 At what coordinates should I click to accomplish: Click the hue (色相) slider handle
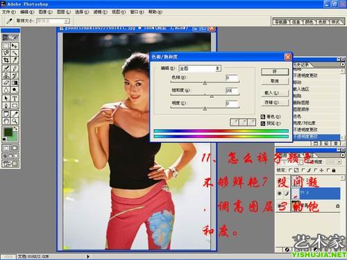tap(205, 83)
